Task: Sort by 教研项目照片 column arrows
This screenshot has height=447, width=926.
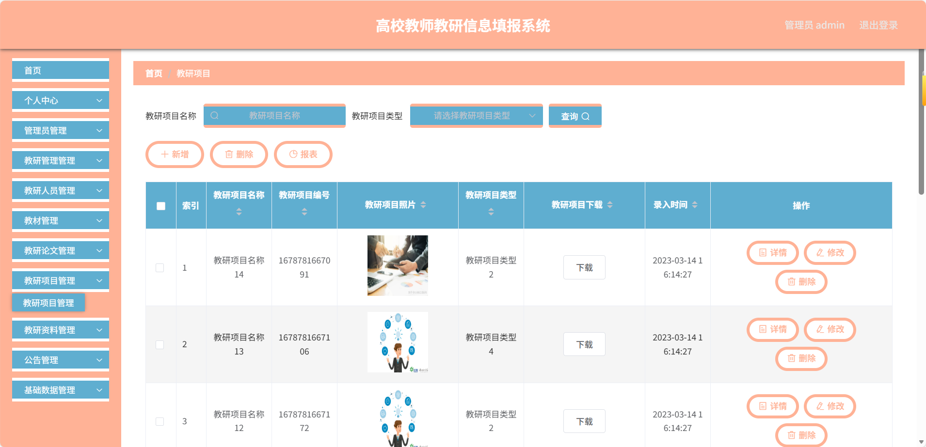Action: pos(423,205)
